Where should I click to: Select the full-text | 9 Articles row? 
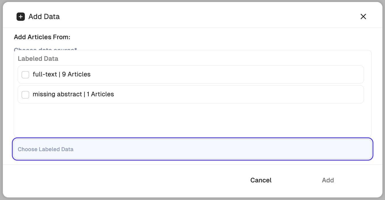click(x=191, y=74)
